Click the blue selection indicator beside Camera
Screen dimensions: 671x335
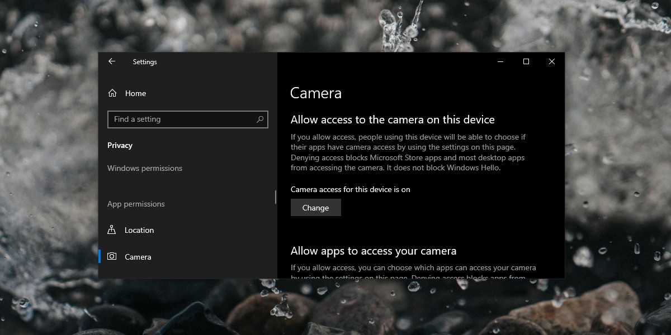click(x=100, y=256)
